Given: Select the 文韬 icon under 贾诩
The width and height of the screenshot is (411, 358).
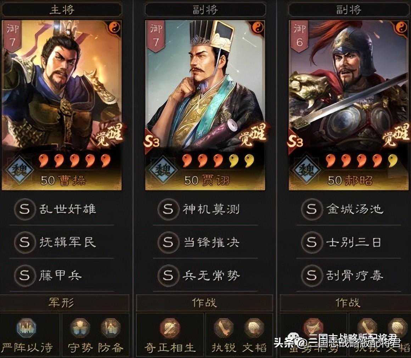Looking at the screenshot, I should pyautogui.click(x=254, y=328).
